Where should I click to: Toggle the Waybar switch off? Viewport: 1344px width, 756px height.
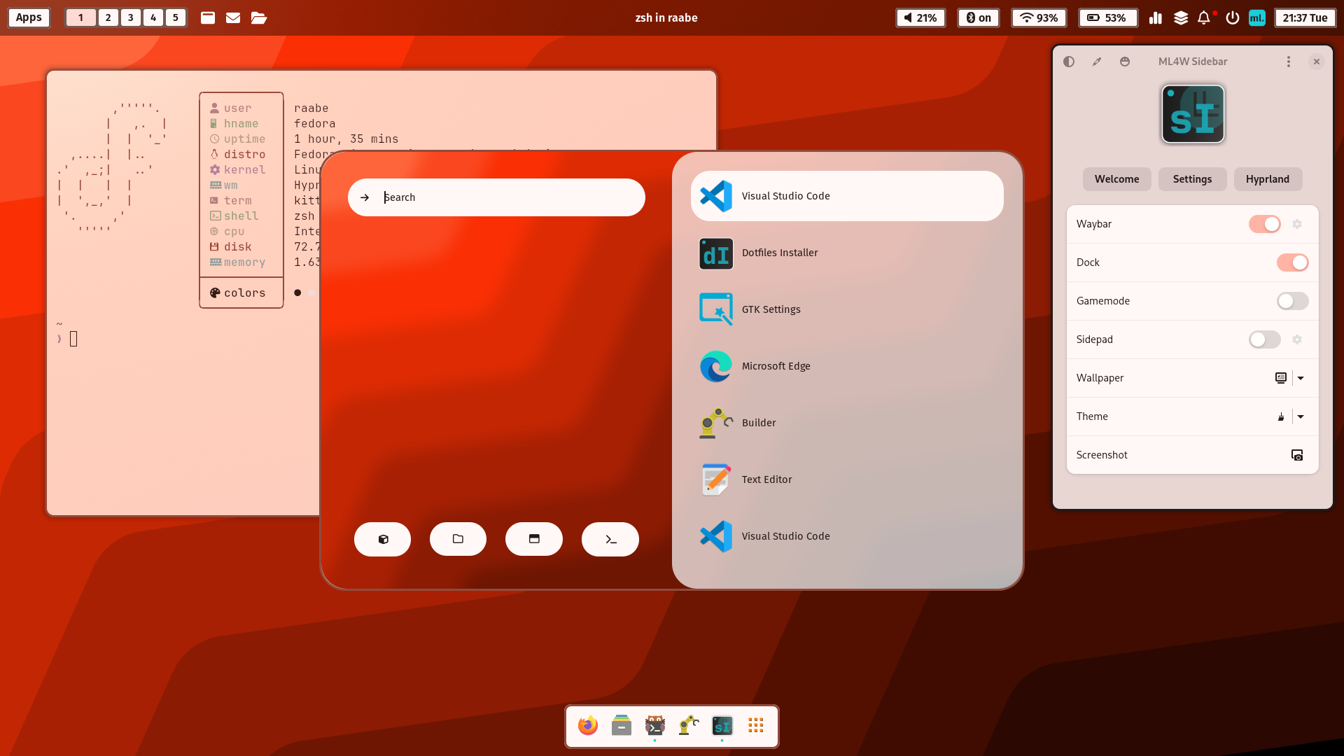point(1264,224)
